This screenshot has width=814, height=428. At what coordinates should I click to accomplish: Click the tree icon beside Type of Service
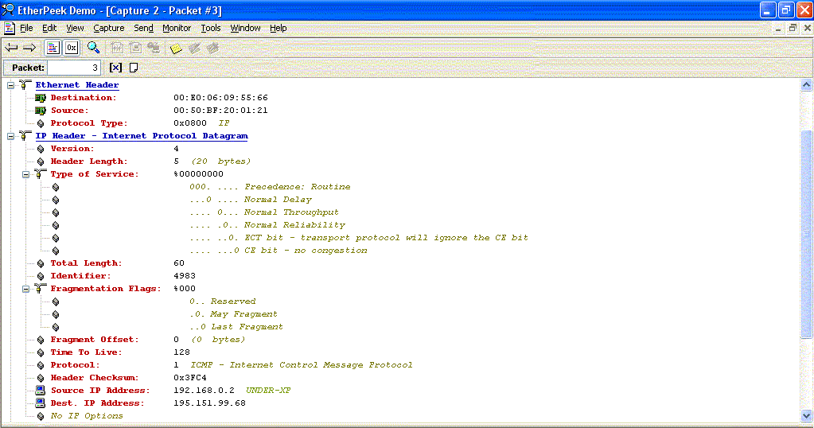coord(41,173)
